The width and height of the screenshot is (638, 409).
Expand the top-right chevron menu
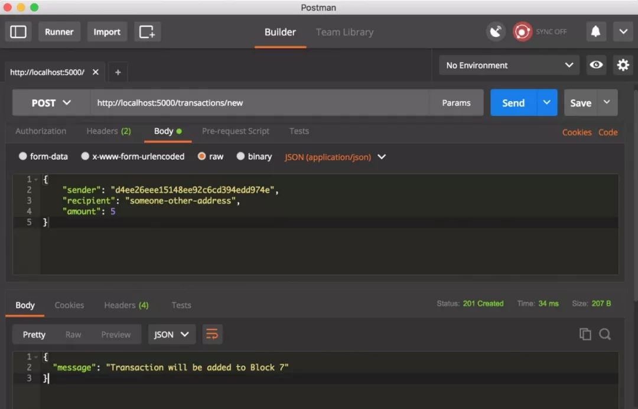click(x=623, y=32)
